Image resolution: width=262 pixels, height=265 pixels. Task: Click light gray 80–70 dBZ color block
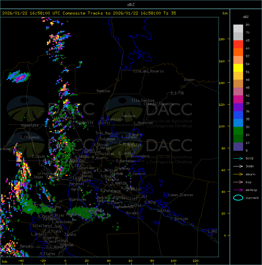click(238, 29)
